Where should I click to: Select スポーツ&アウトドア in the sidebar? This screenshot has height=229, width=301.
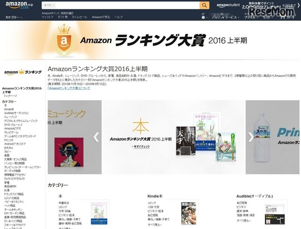15,225
